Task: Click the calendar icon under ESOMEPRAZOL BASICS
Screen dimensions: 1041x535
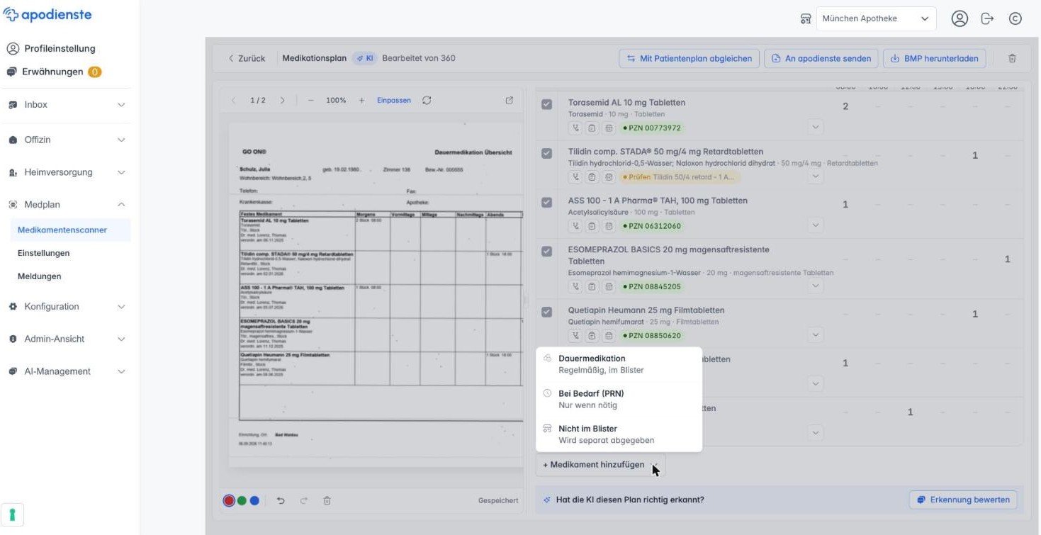Action: [x=608, y=286]
